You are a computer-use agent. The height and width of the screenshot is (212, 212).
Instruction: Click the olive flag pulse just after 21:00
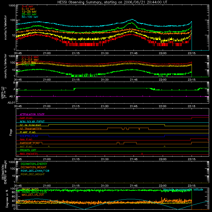[x=49, y=147]
